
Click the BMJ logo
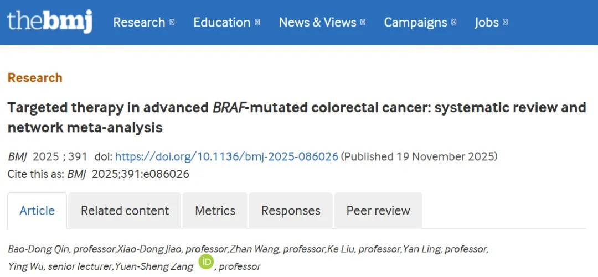(49, 22)
